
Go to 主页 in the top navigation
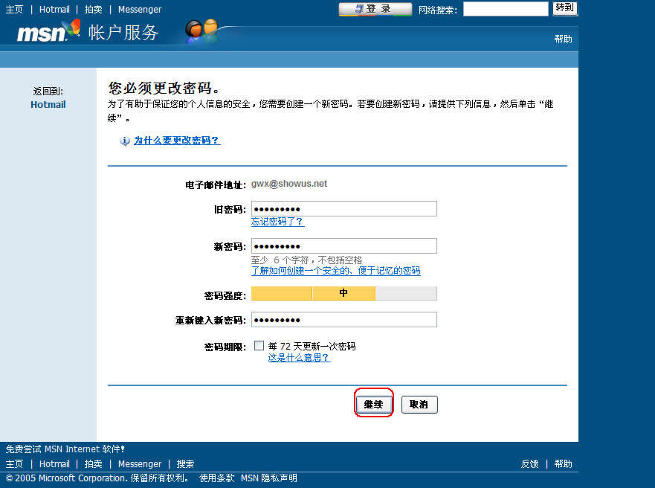pyautogui.click(x=14, y=9)
